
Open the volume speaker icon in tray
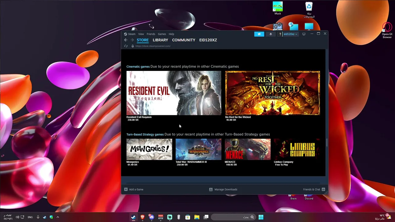tap(17, 217)
